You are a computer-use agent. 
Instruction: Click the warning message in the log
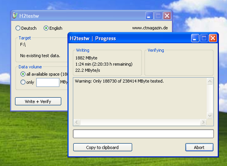(119, 81)
